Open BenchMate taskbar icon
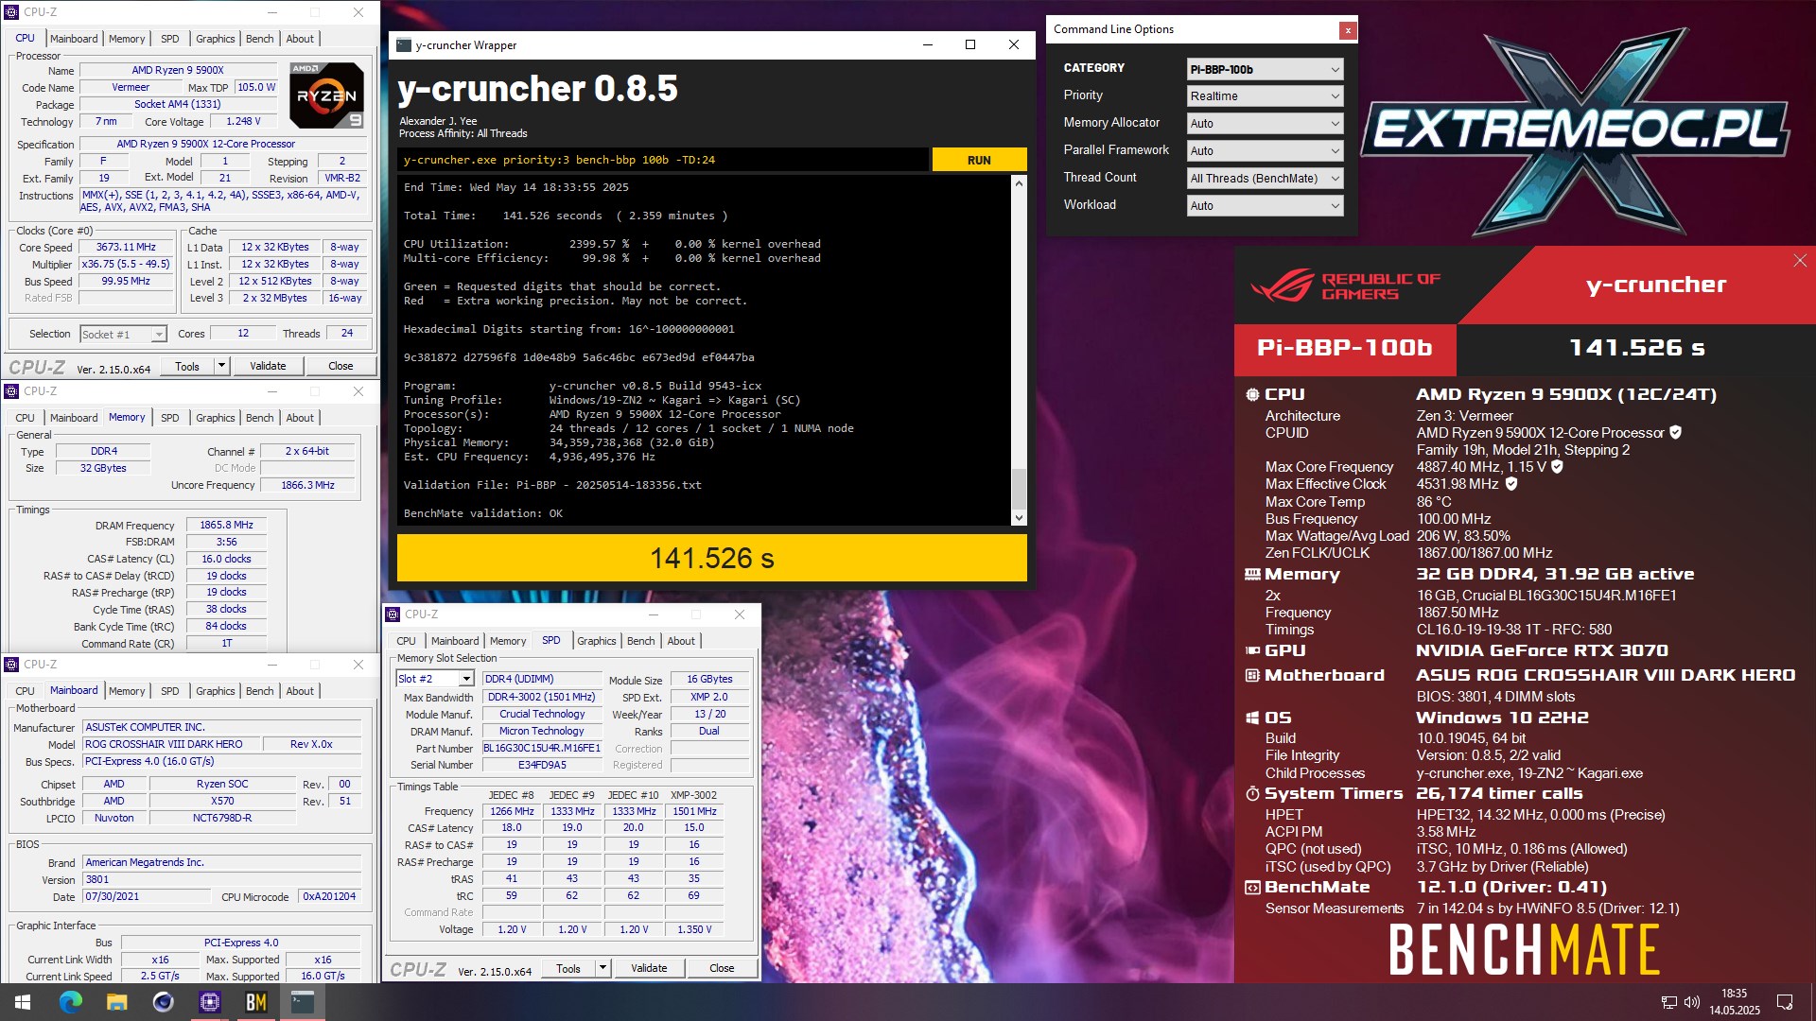The width and height of the screenshot is (1816, 1021). [255, 1002]
